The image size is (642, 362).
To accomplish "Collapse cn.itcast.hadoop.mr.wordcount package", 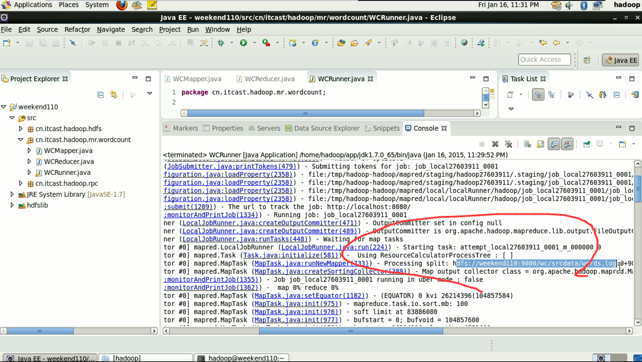I will 21,140.
